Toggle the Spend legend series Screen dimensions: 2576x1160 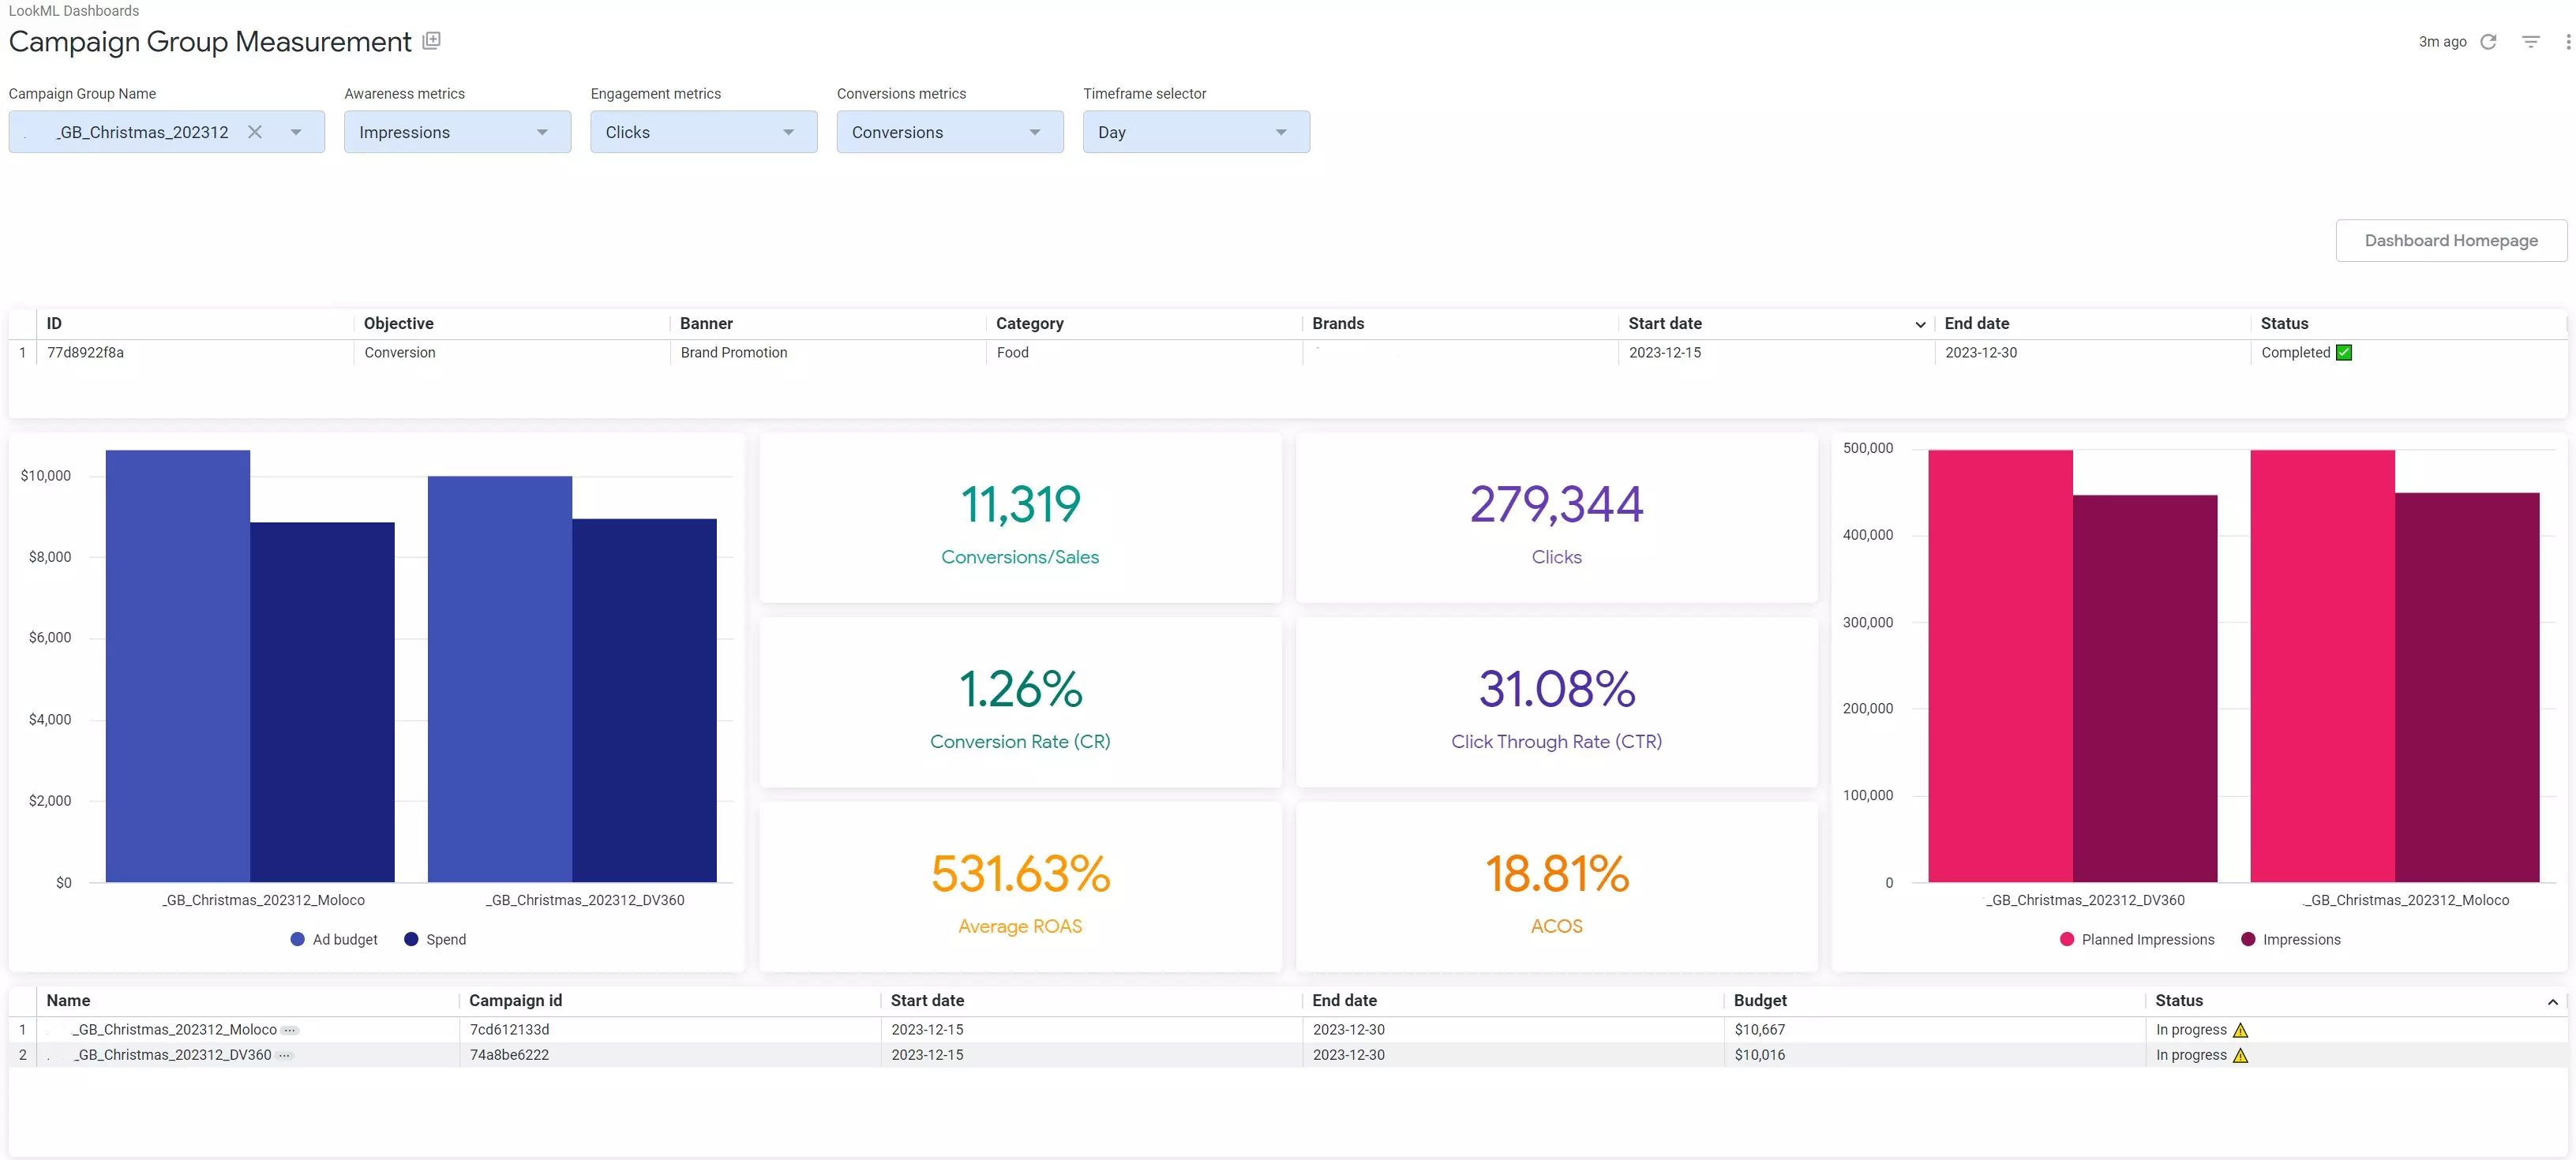(x=435, y=939)
